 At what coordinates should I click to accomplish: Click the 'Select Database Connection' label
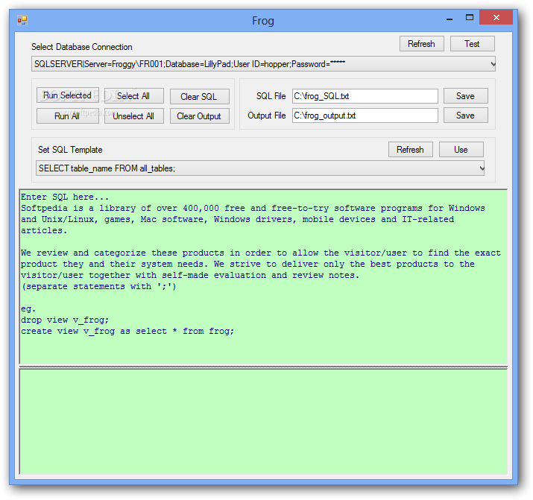pos(81,47)
